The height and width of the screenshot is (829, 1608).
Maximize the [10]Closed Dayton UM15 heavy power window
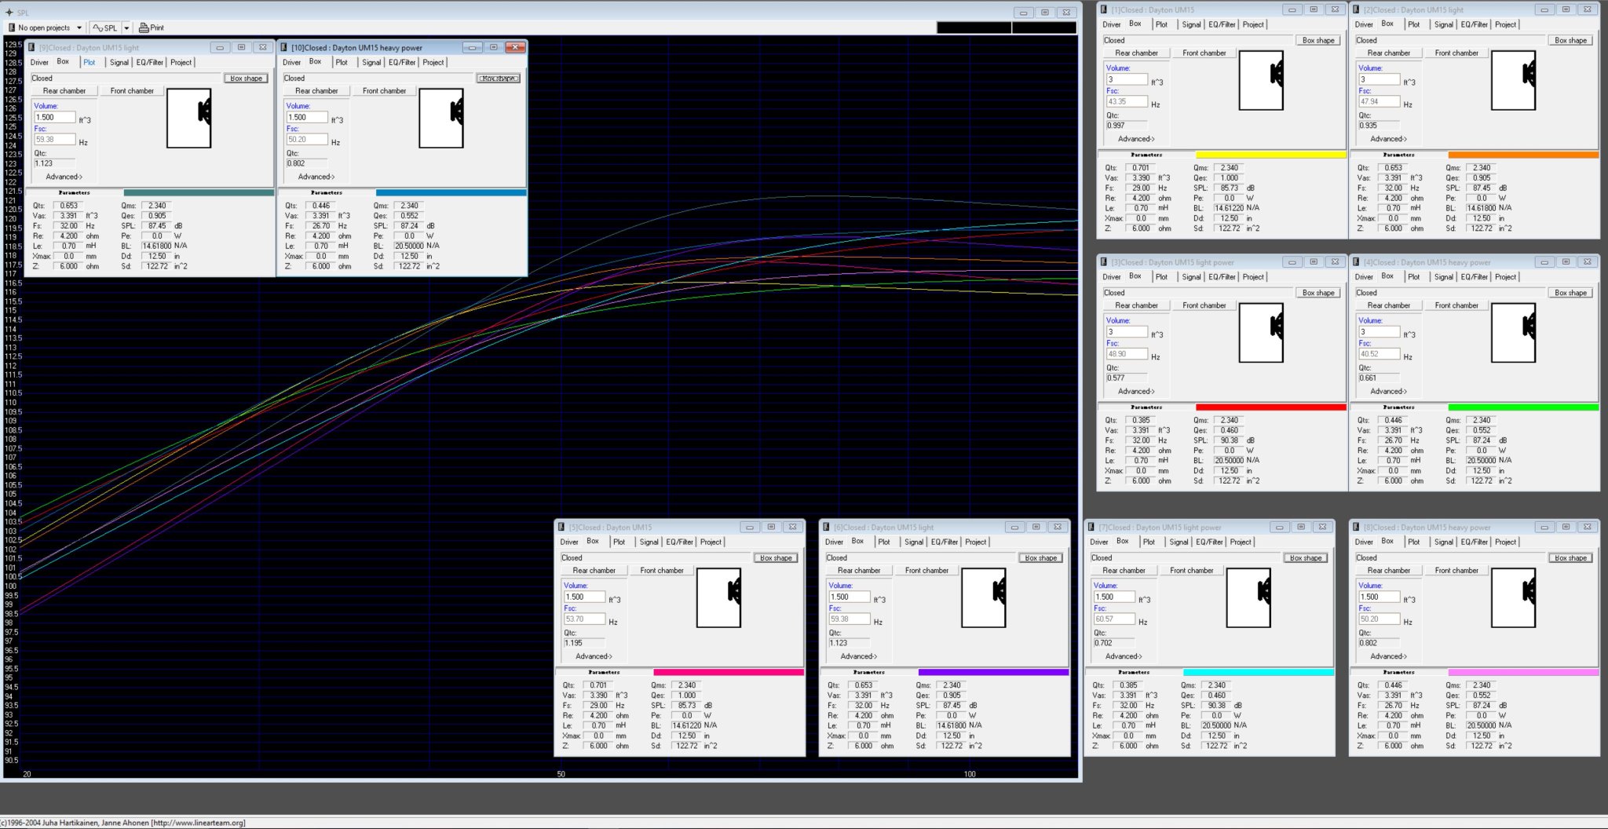tap(493, 47)
